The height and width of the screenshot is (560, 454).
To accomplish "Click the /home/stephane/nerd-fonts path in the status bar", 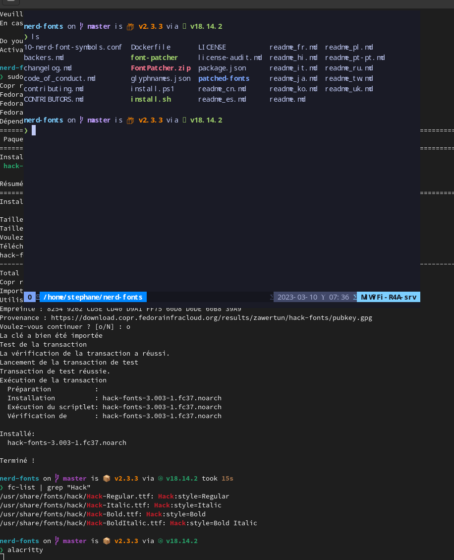I will pos(93,297).
